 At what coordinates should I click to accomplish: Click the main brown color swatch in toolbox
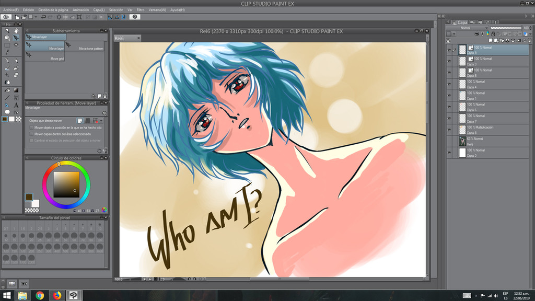[5, 119]
